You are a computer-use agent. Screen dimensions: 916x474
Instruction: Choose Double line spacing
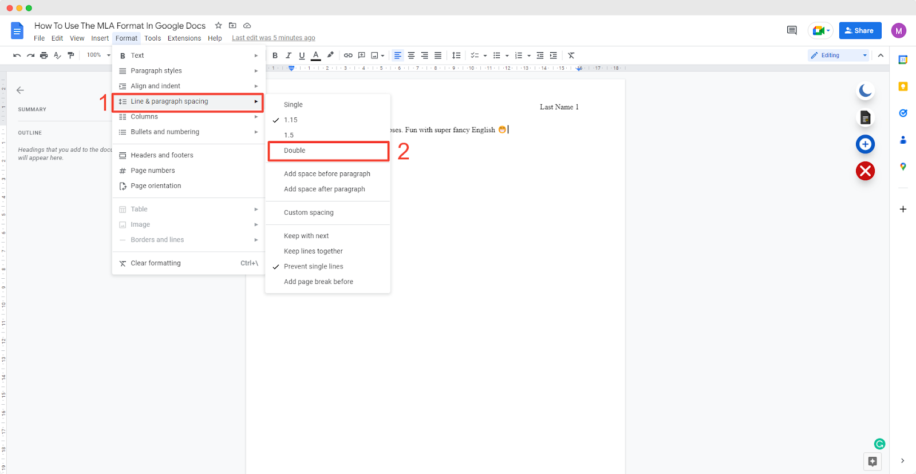[x=328, y=151]
